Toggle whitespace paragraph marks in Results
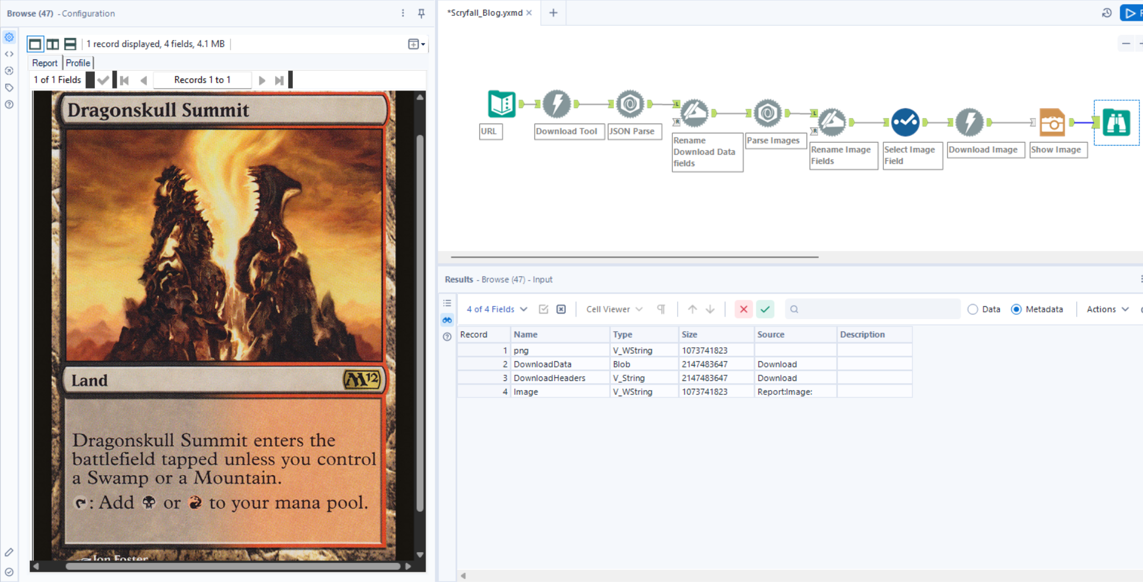 point(661,309)
